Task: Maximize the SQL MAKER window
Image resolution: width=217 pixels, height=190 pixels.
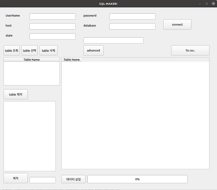Action: tap(207, 3)
